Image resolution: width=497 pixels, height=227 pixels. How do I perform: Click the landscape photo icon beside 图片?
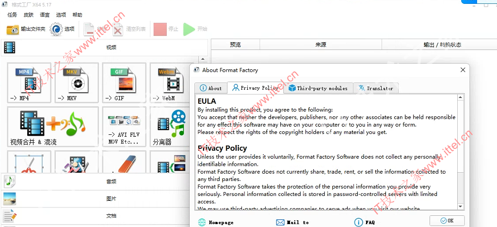(x=10, y=199)
